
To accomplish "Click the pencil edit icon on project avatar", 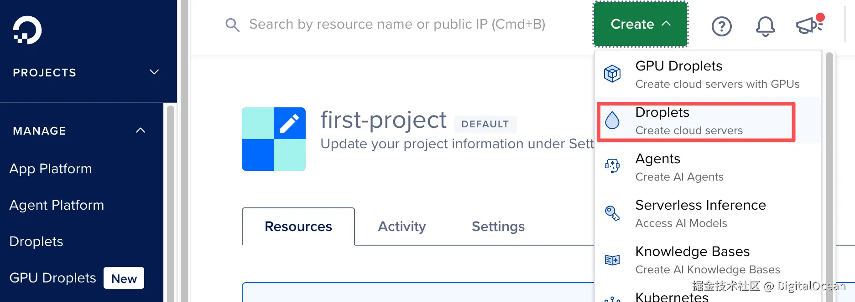I will coord(289,123).
